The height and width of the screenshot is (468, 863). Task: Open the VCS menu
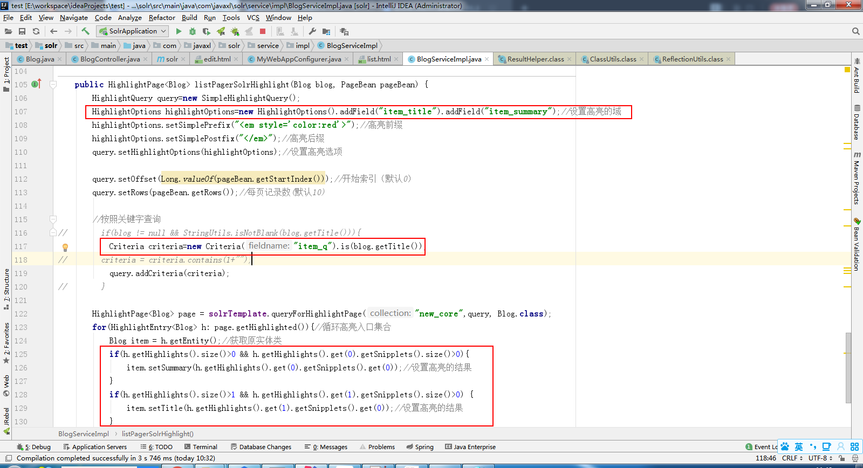click(x=253, y=17)
